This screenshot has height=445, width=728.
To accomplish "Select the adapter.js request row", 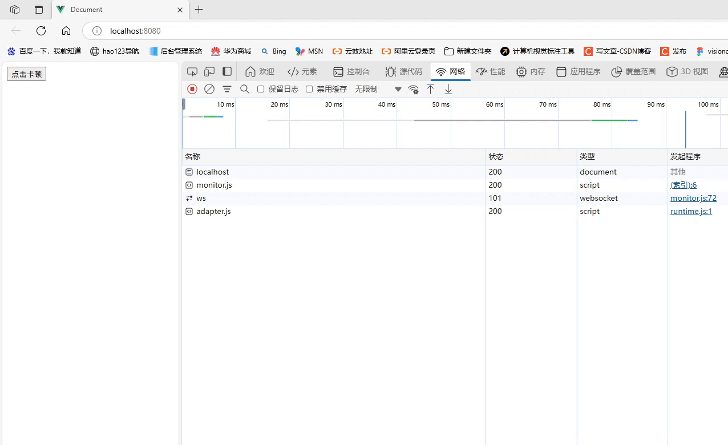I will (455, 211).
